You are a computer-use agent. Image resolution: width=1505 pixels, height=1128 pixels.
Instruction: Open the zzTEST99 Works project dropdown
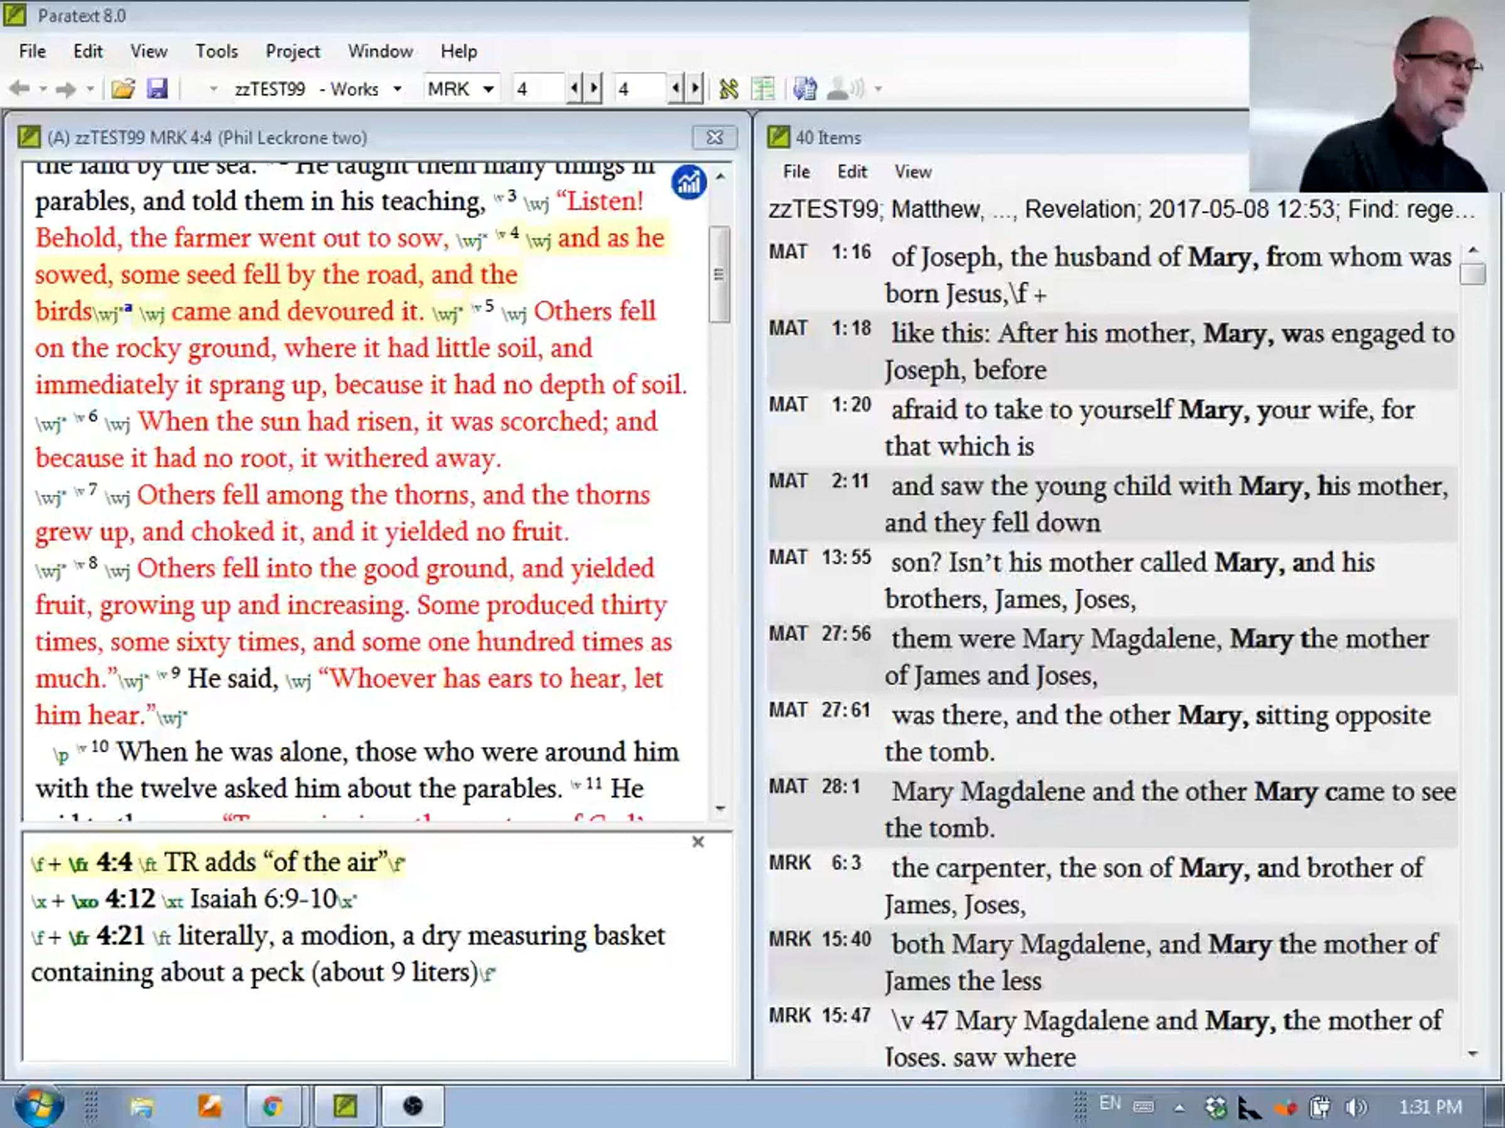click(x=398, y=89)
